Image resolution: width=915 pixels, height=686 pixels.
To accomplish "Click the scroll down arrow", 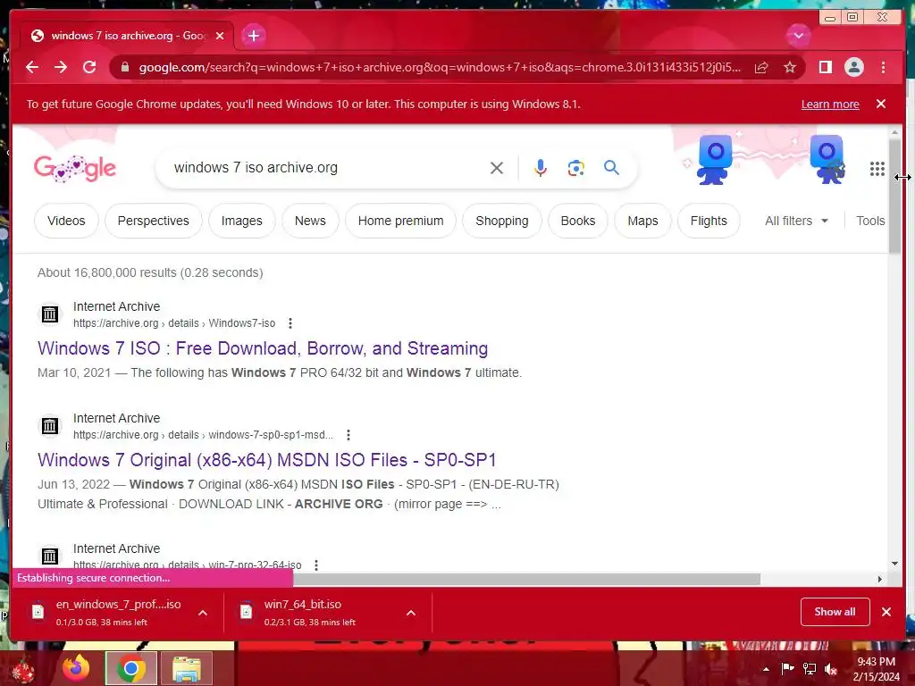I will coord(894,563).
